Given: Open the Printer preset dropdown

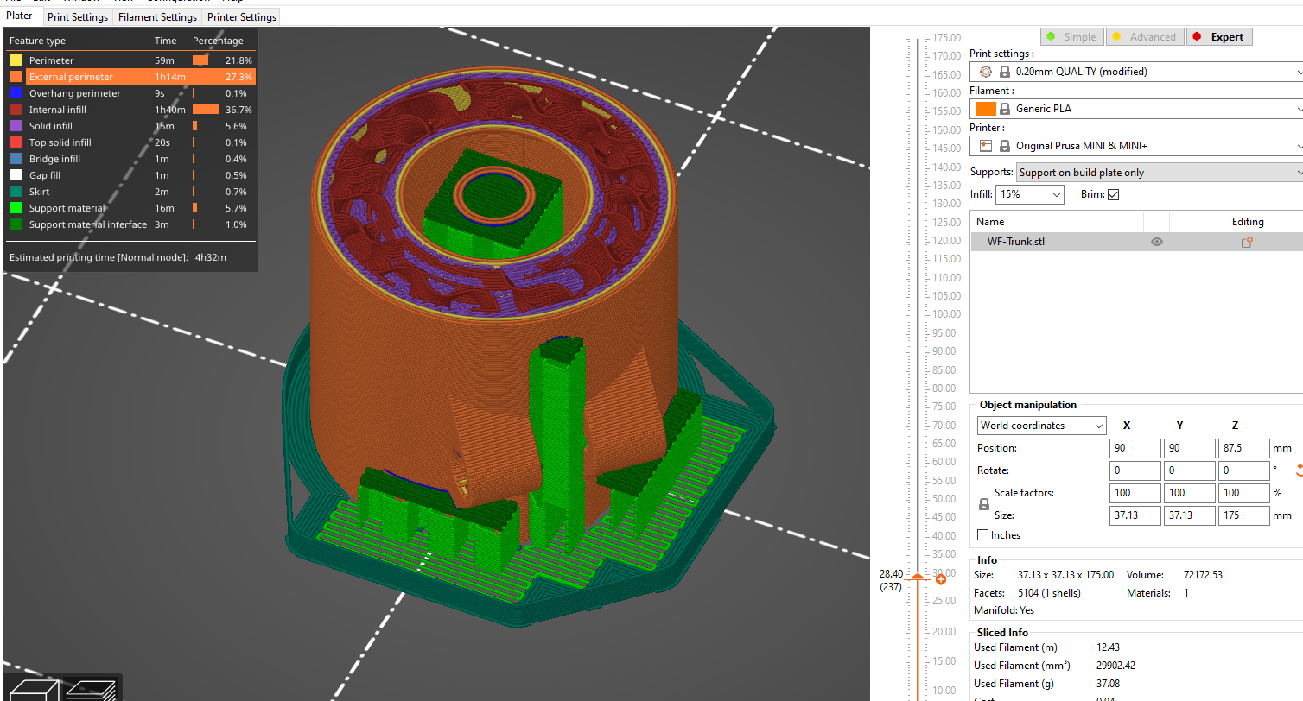Looking at the screenshot, I should [x=1136, y=146].
